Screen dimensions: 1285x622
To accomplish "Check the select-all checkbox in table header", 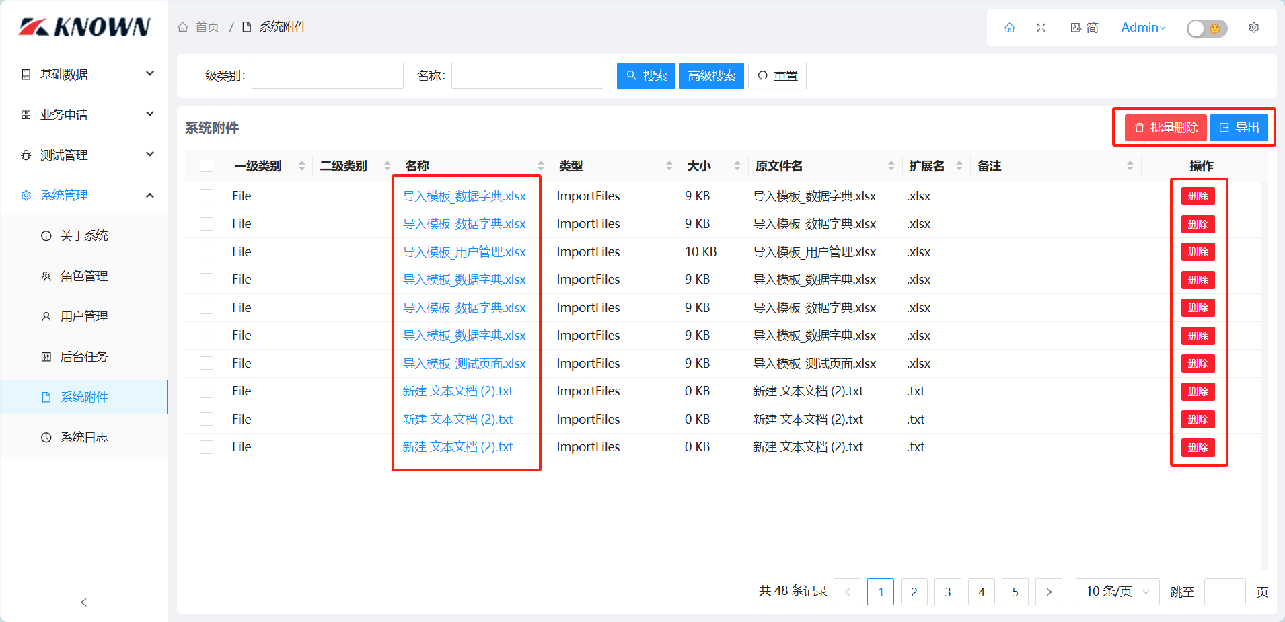I will (207, 165).
